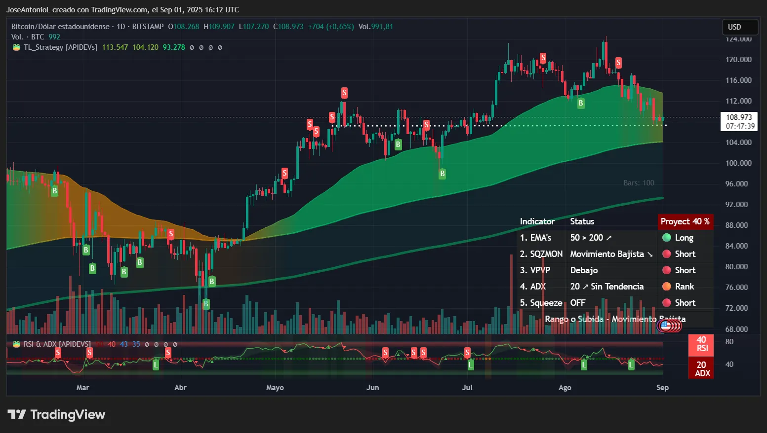Toggle the orange Rank dot for ADX
Viewport: 767px width, 433px height.
(x=666, y=287)
